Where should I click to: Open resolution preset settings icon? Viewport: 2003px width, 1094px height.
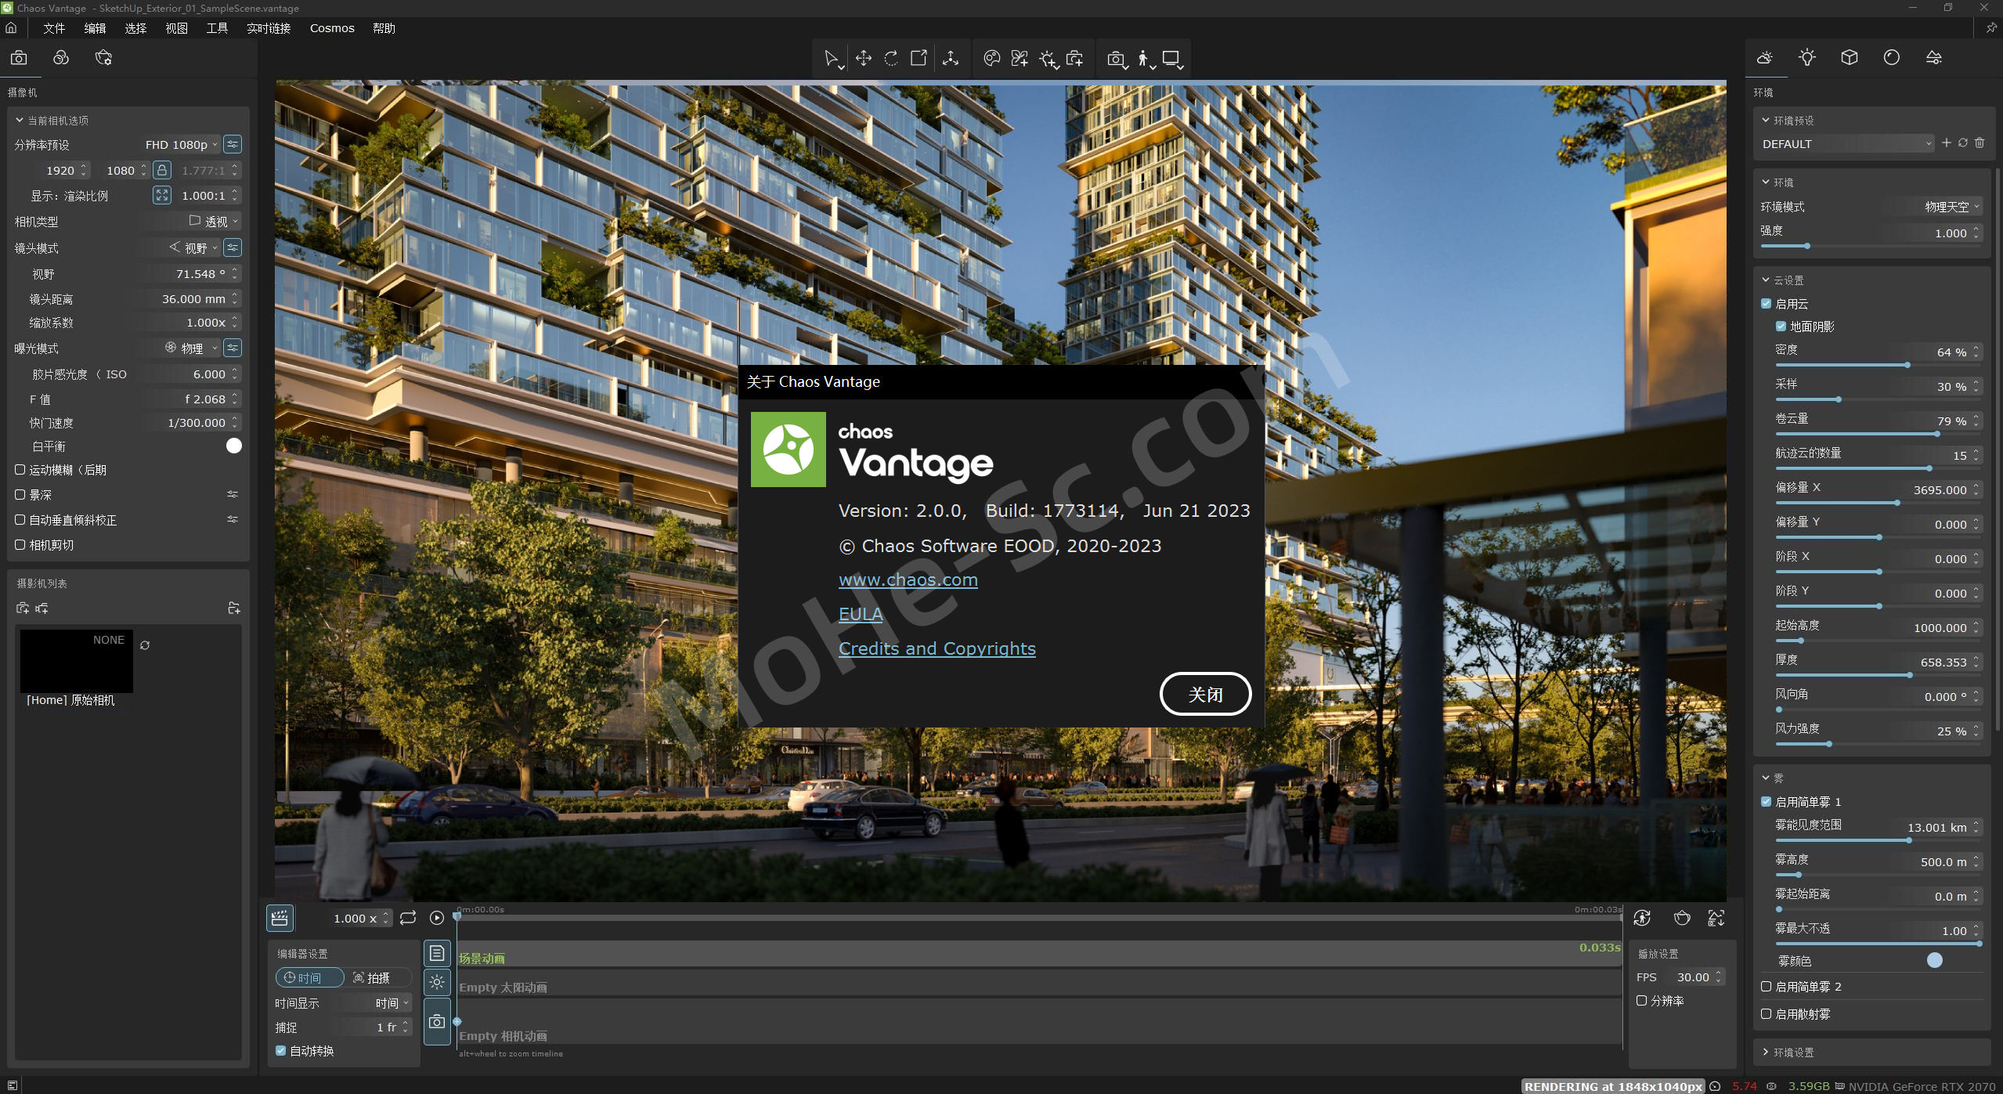tap(233, 144)
